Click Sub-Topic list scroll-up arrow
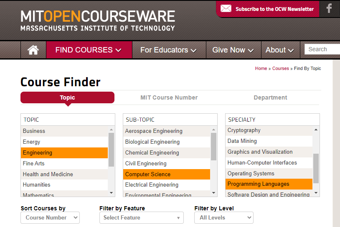Viewport: 340px width, 227px height. [x=213, y=130]
